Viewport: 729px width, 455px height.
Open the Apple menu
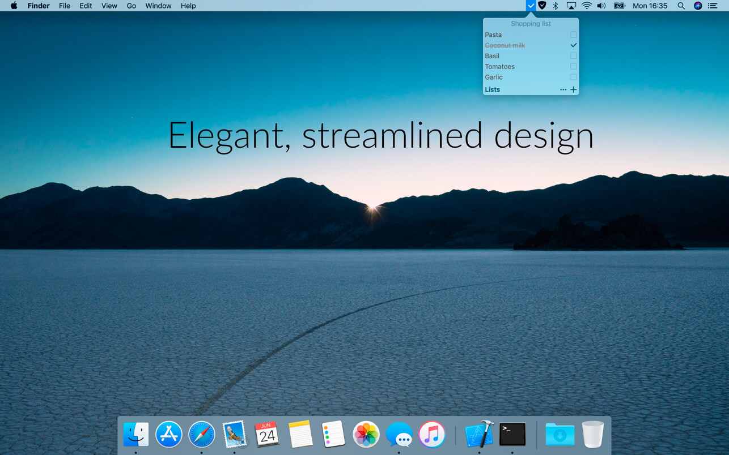pyautogui.click(x=14, y=6)
